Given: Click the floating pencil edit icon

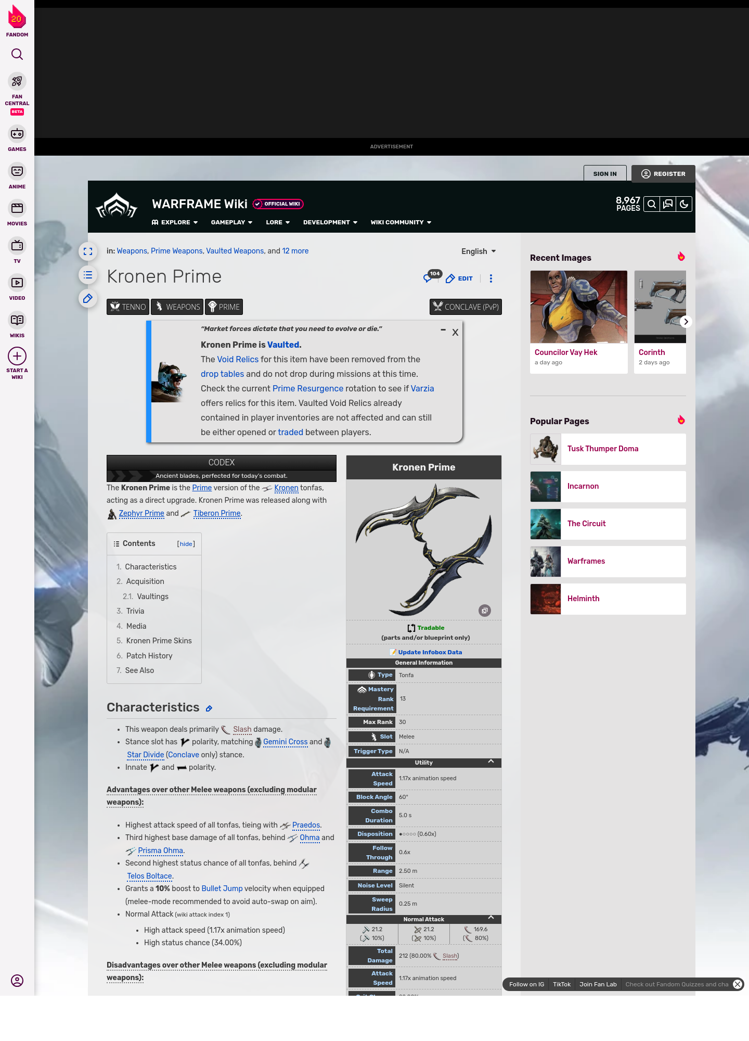Looking at the screenshot, I should coord(88,298).
